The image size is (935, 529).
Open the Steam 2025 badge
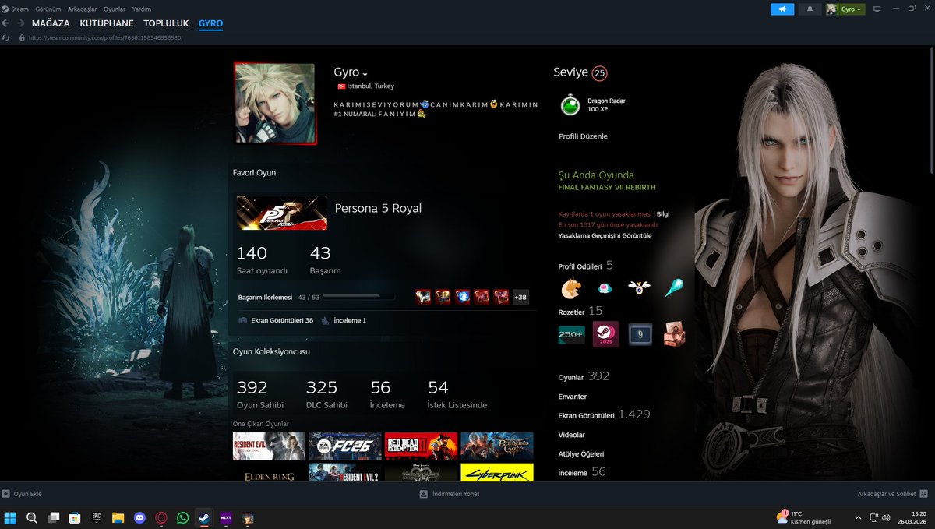tap(605, 334)
